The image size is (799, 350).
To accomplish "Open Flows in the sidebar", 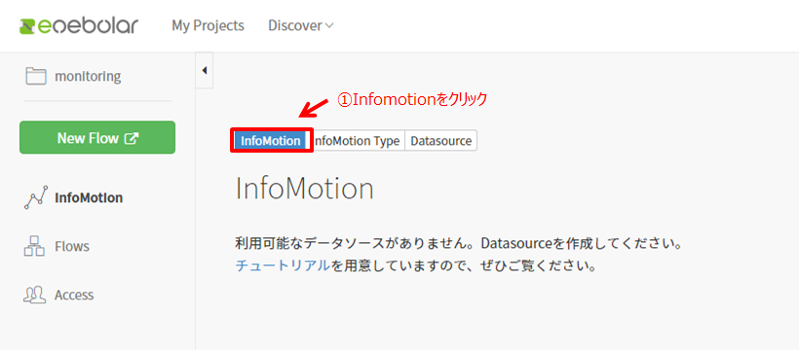I will tap(72, 246).
